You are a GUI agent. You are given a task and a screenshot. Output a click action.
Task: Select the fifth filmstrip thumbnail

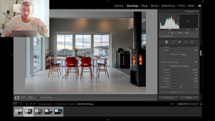[x=58, y=112]
